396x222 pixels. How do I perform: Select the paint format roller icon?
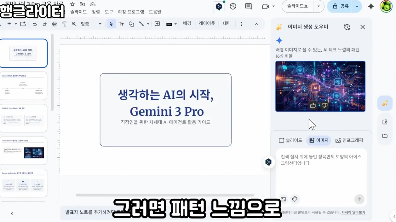click(x=64, y=24)
